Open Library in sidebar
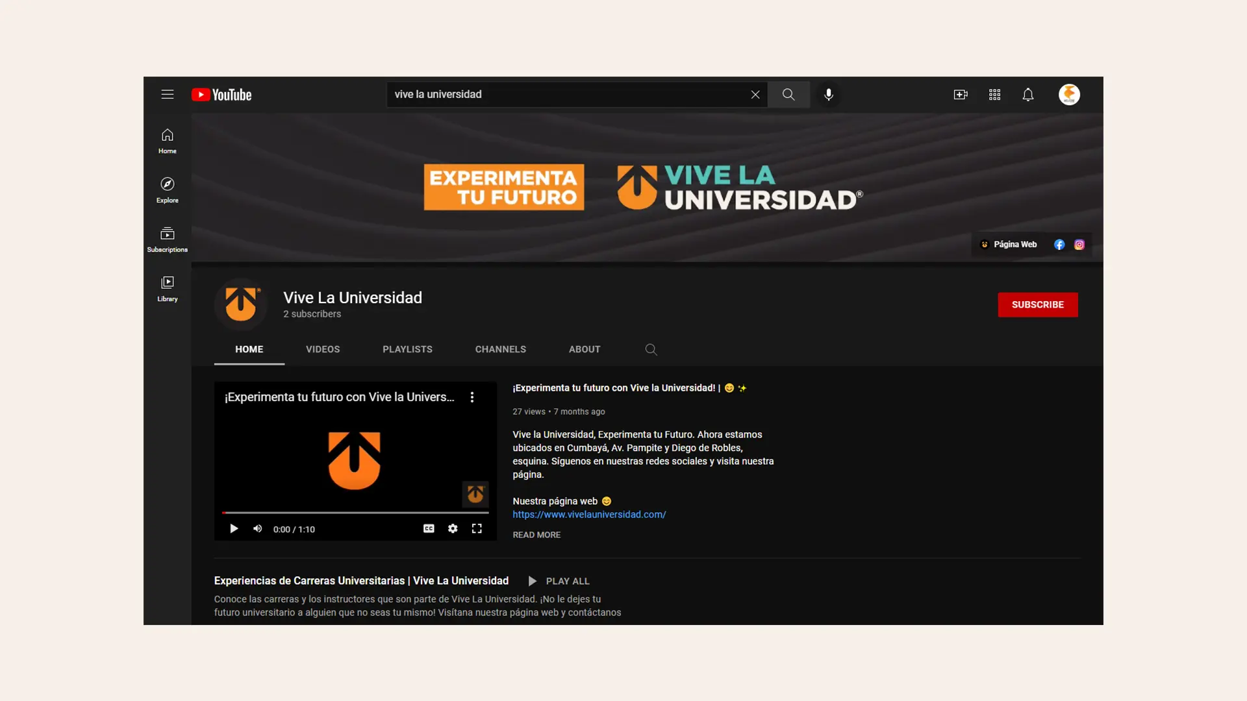1247x701 pixels. (x=168, y=289)
